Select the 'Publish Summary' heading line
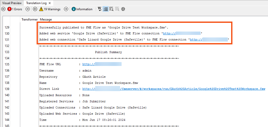The height and width of the screenshot is (127, 268). click(108, 52)
